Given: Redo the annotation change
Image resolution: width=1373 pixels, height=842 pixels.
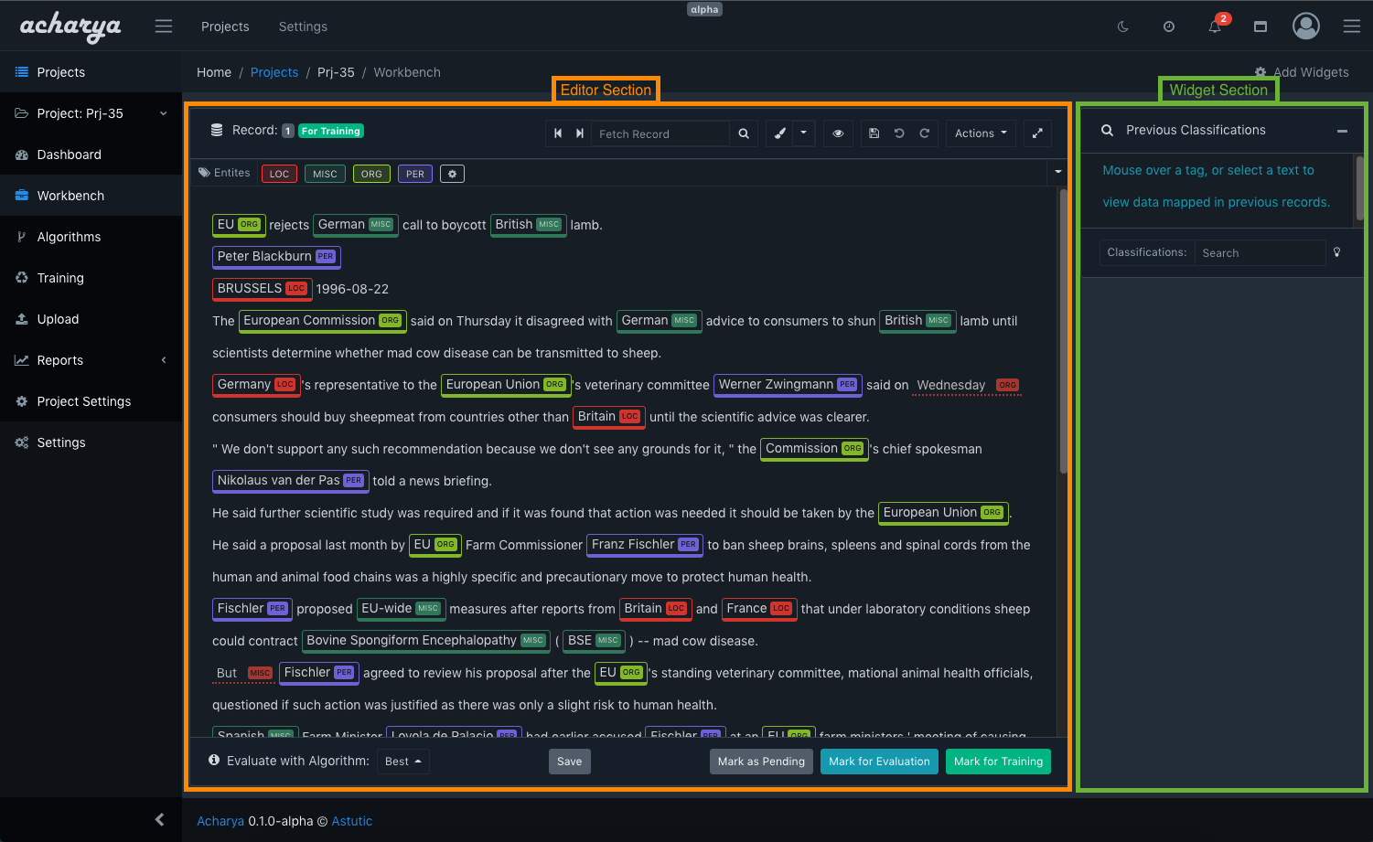Looking at the screenshot, I should click(x=925, y=133).
